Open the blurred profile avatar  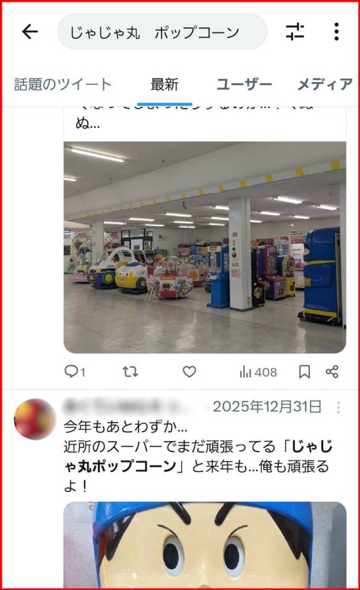point(35,419)
